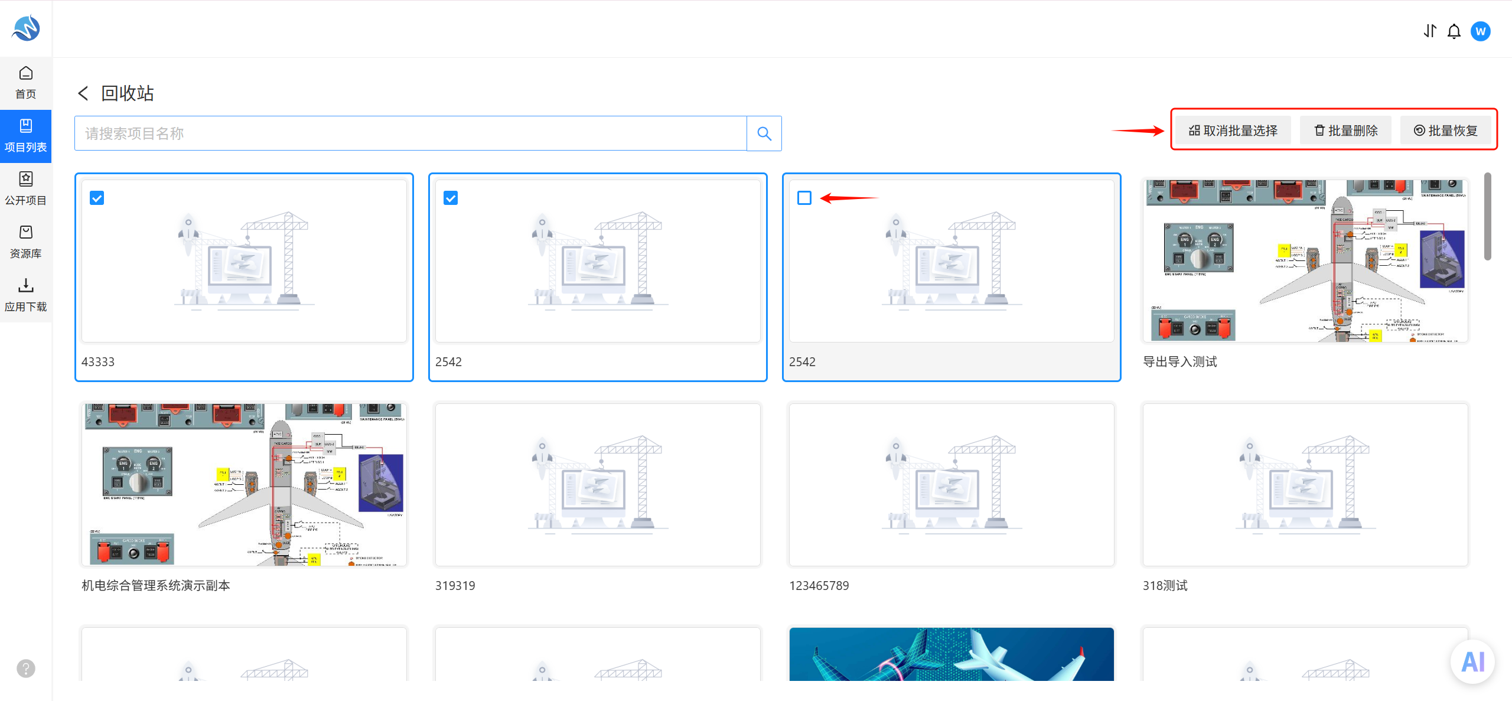Screen dimensions: 1512x701
Task: Click the 批量恢复 button
Action: pos(1446,131)
